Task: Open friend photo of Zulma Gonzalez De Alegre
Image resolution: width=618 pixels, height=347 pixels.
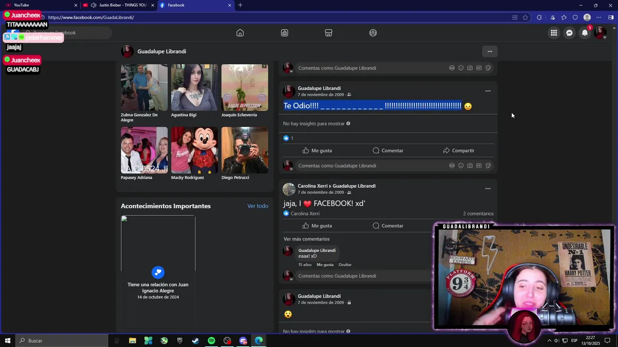Action: point(144,88)
